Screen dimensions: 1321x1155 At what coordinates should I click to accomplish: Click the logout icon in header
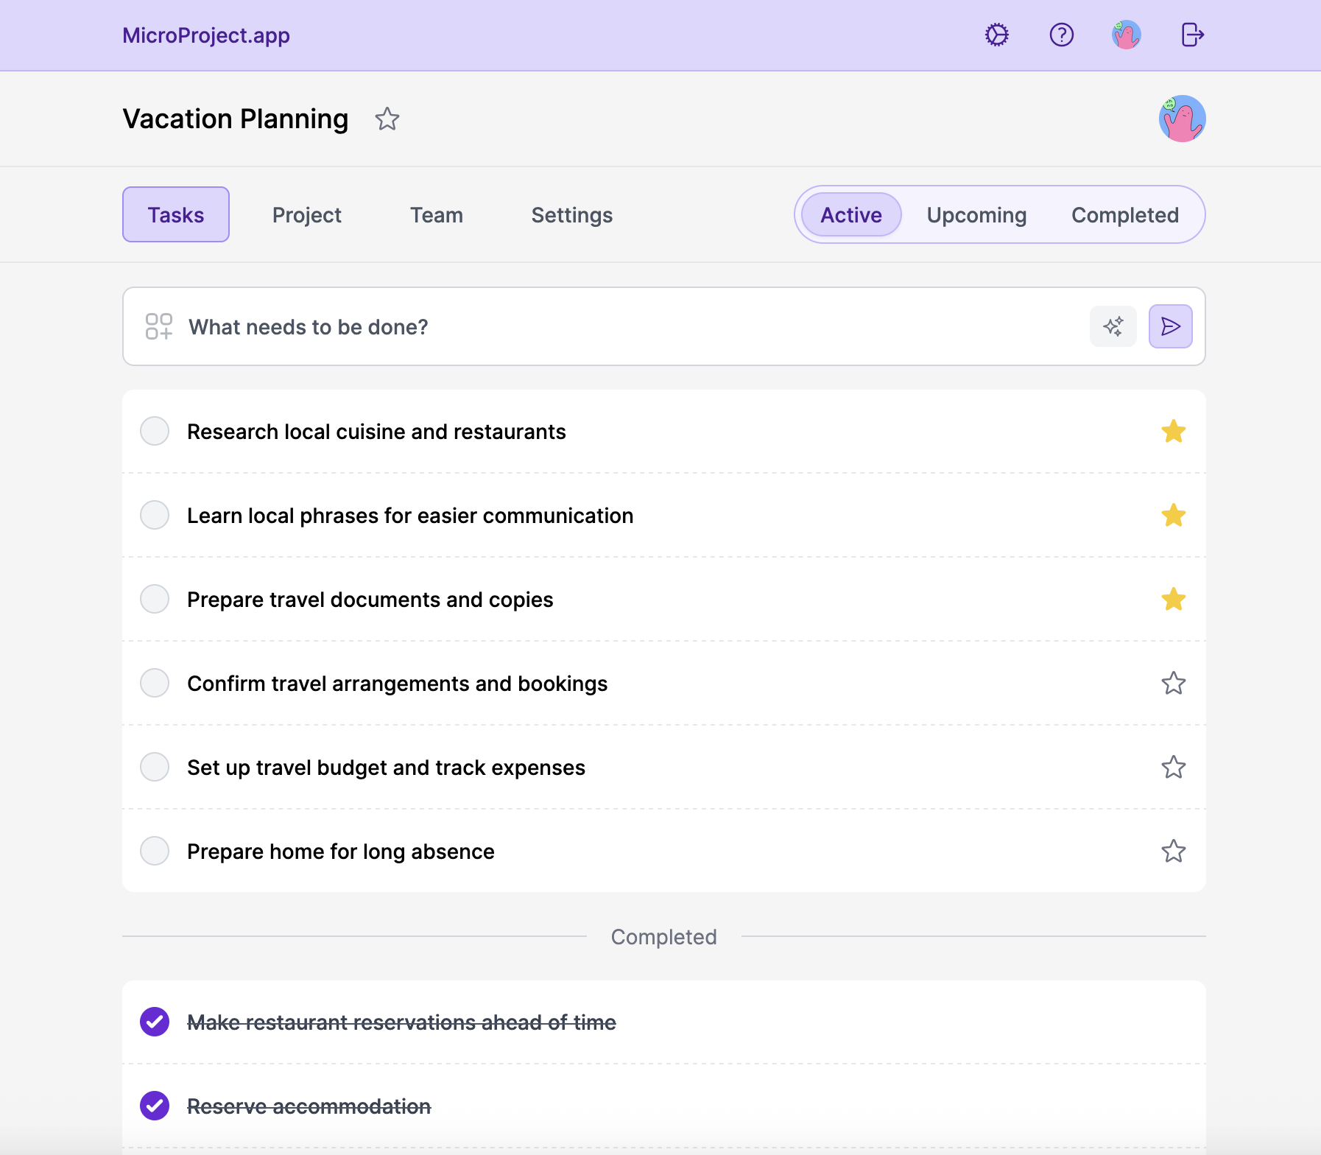(1191, 35)
